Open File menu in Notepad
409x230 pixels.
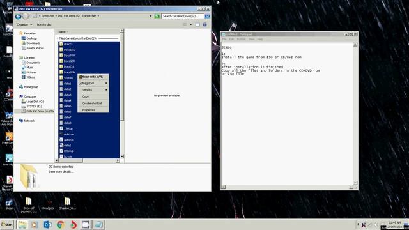pyautogui.click(x=224, y=39)
